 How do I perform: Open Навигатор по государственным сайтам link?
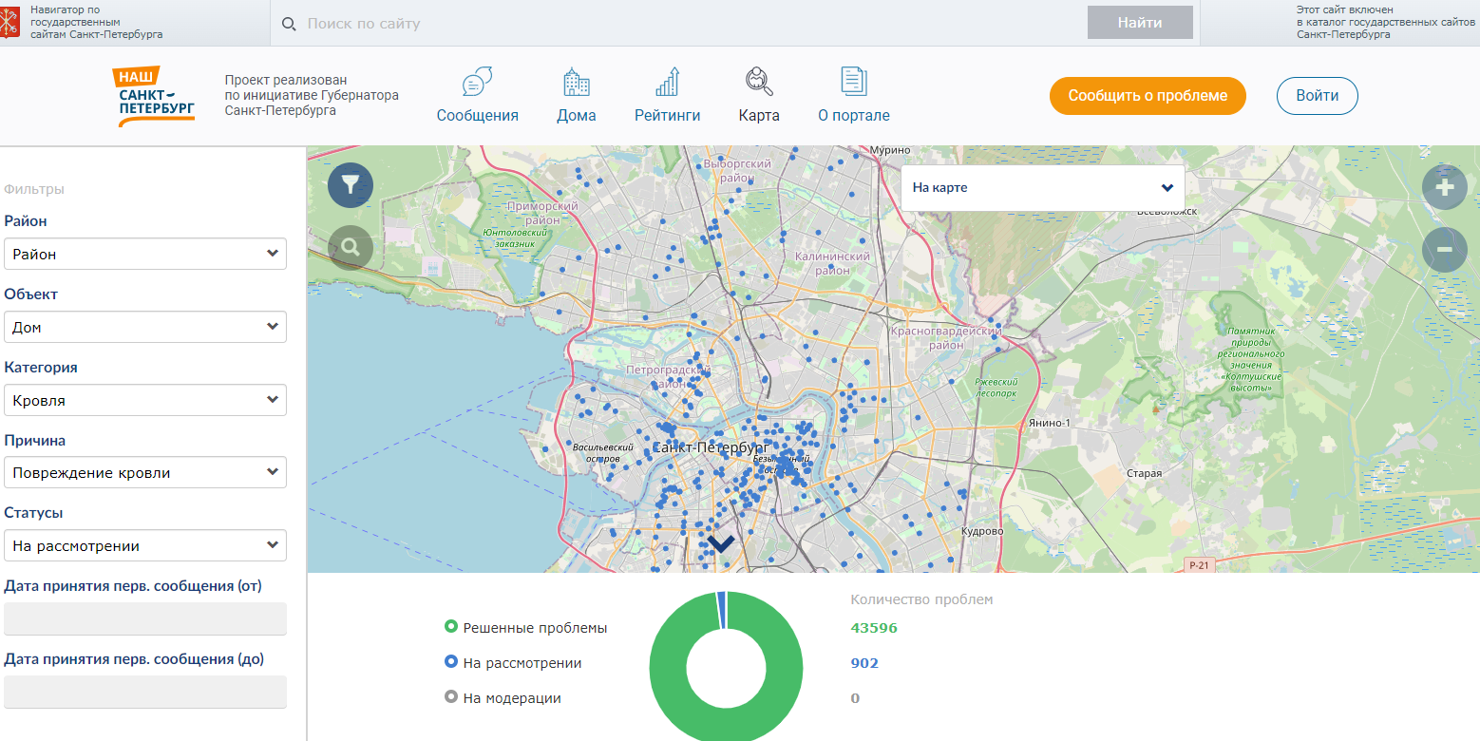coord(96,22)
